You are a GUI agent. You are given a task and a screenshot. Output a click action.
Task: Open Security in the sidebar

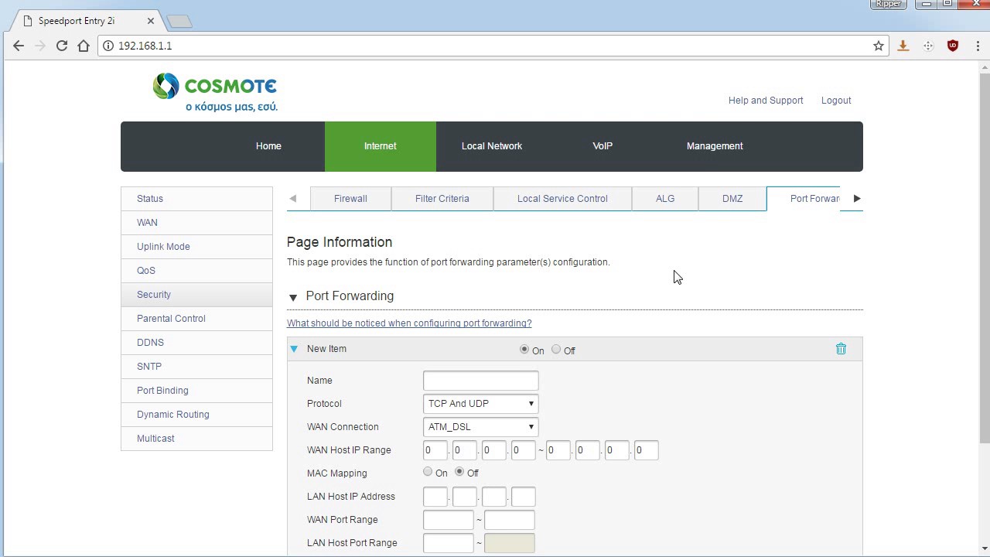[x=196, y=295]
